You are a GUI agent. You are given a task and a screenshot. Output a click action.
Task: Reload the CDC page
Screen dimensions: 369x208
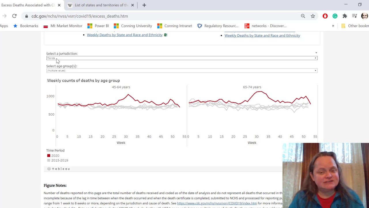(x=14, y=16)
